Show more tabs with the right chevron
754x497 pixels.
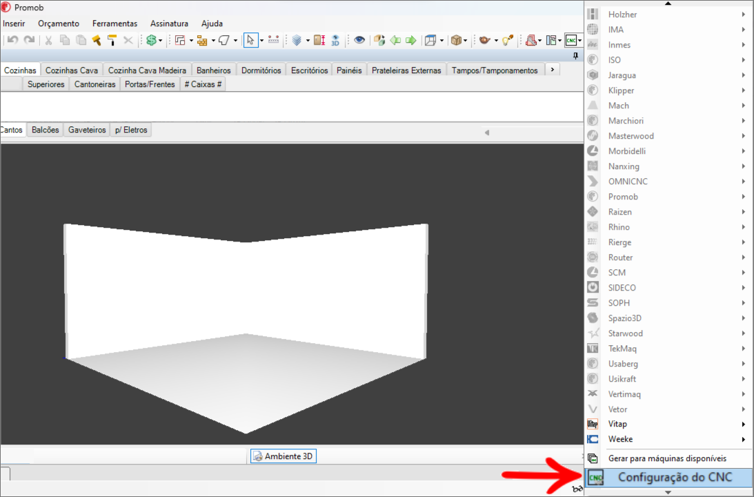point(553,70)
